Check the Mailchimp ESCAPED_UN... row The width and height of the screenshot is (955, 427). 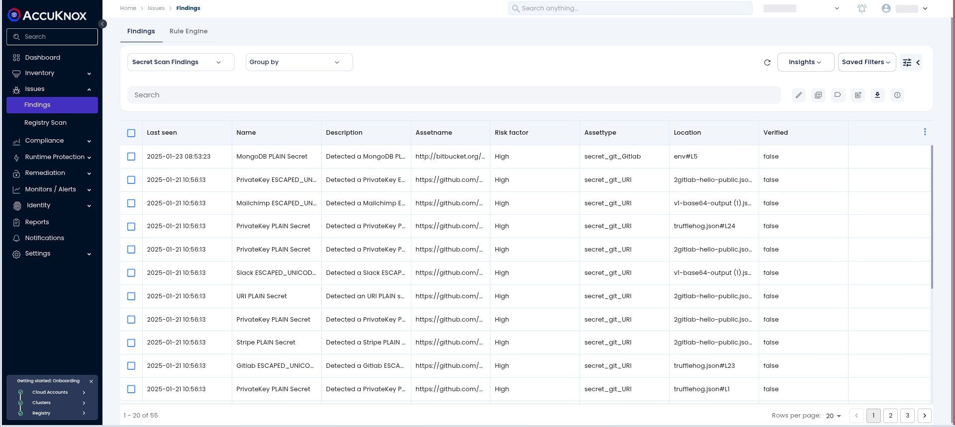pos(131,203)
